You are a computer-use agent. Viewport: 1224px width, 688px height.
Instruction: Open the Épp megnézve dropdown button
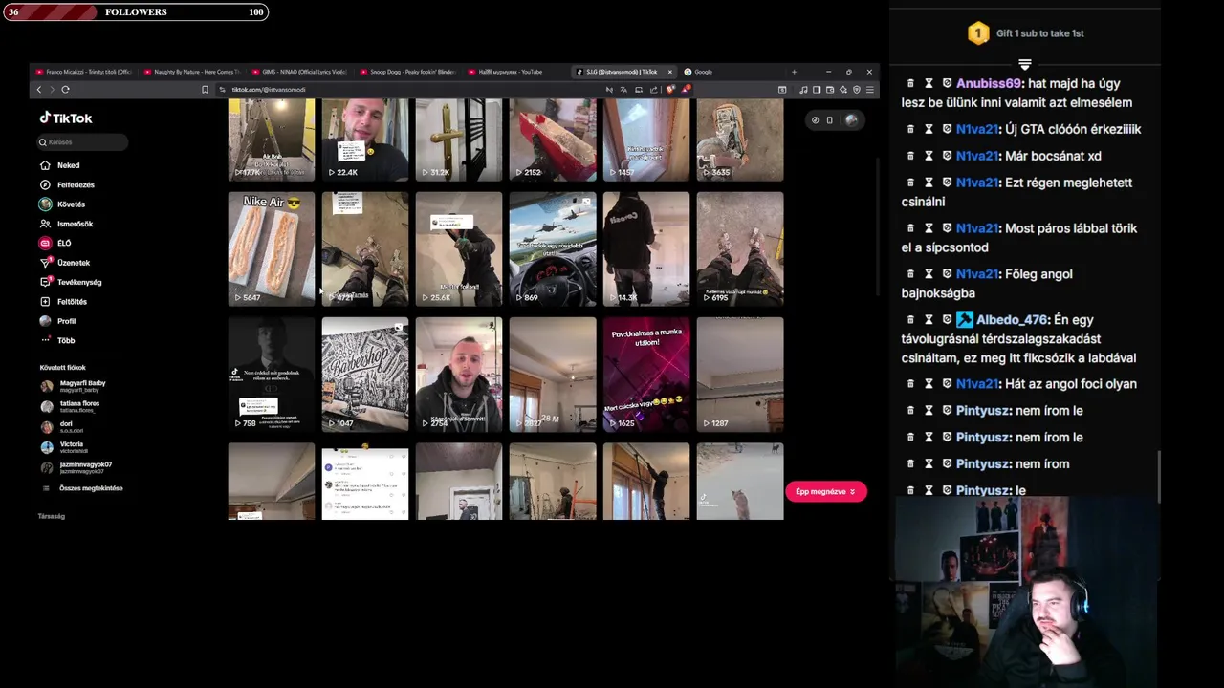(826, 491)
